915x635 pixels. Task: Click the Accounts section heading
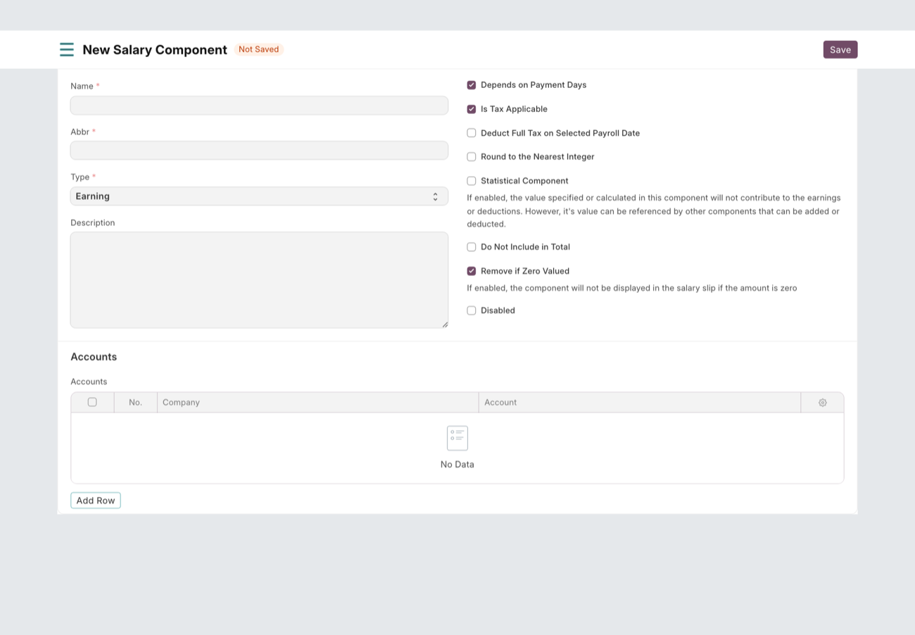[x=94, y=357]
